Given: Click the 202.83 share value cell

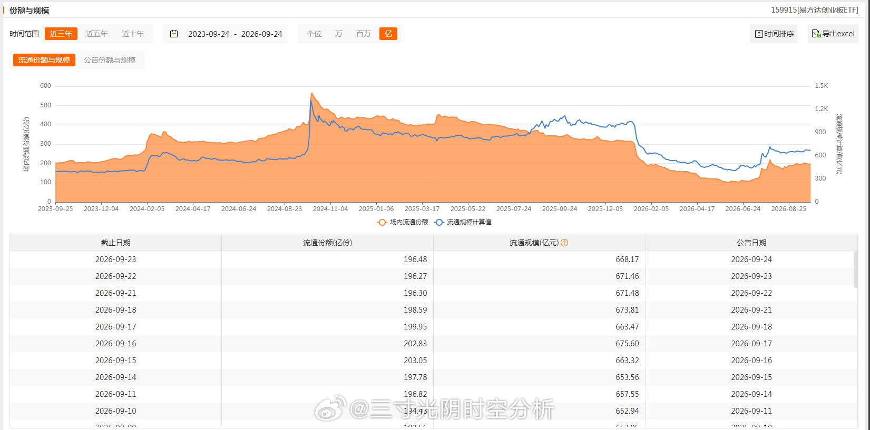Looking at the screenshot, I should coord(328,344).
